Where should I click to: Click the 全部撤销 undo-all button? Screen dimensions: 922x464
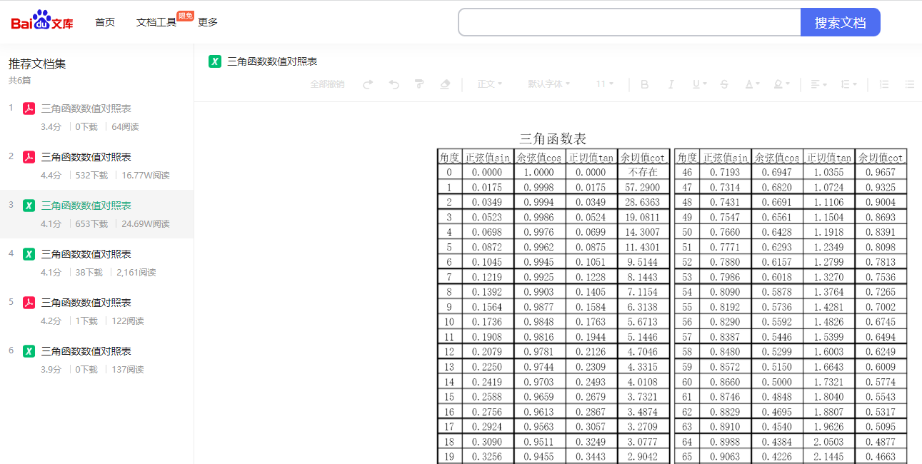(327, 84)
